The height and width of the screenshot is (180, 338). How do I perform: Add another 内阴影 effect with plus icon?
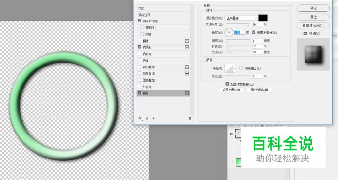[187, 47]
